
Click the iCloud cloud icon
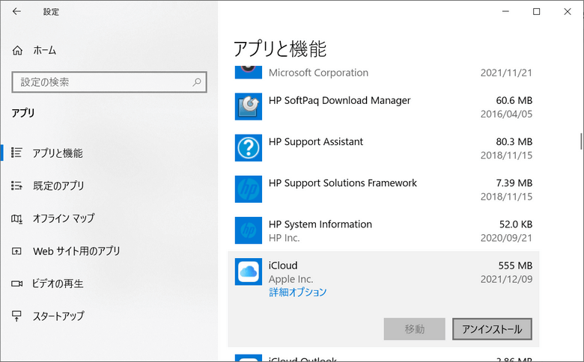pyautogui.click(x=249, y=271)
